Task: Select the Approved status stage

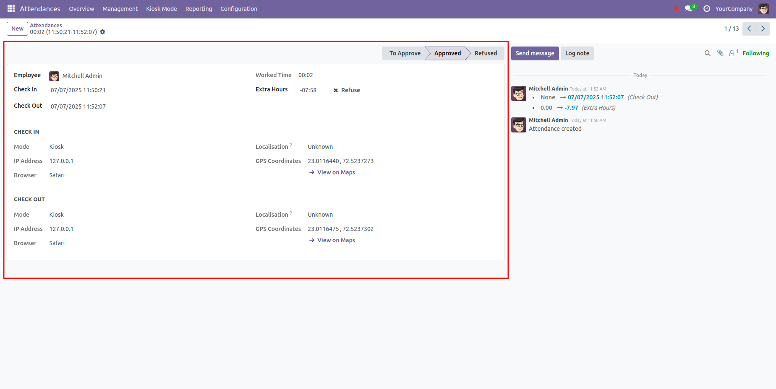Action: (x=447, y=53)
